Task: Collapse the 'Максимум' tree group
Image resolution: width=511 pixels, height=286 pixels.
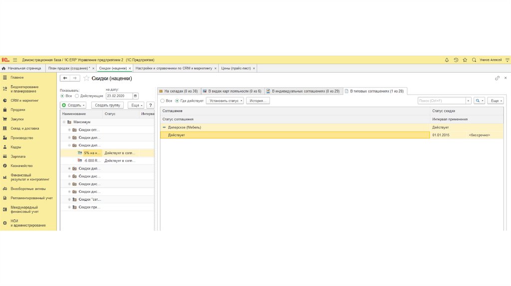Action: (64, 122)
